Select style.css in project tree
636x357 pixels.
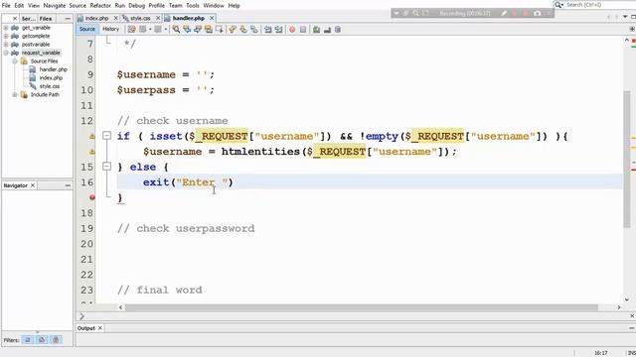pyautogui.click(x=50, y=86)
